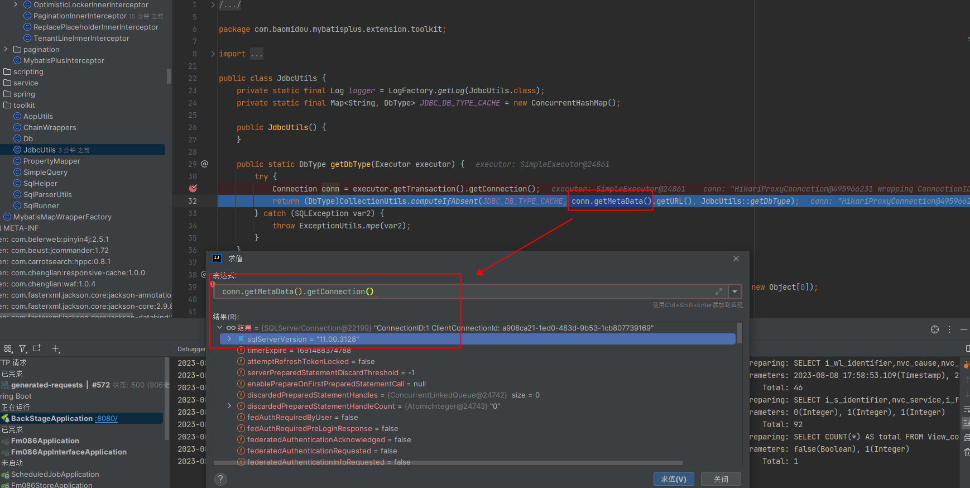The height and width of the screenshot is (488, 970).
Task: Click the print icon beside console output
Action: [x=967, y=437]
